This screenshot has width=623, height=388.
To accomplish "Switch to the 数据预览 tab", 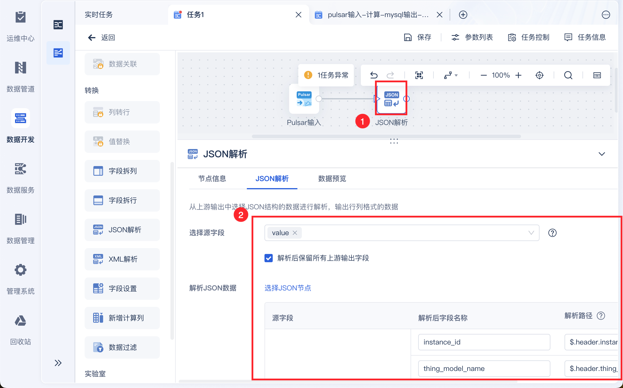I will click(332, 179).
